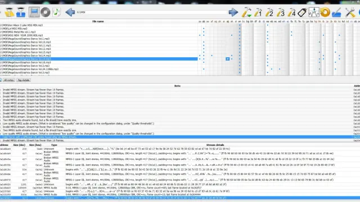Click the Size (hex) column header
Screen dimensions: 360x202
click(35, 145)
